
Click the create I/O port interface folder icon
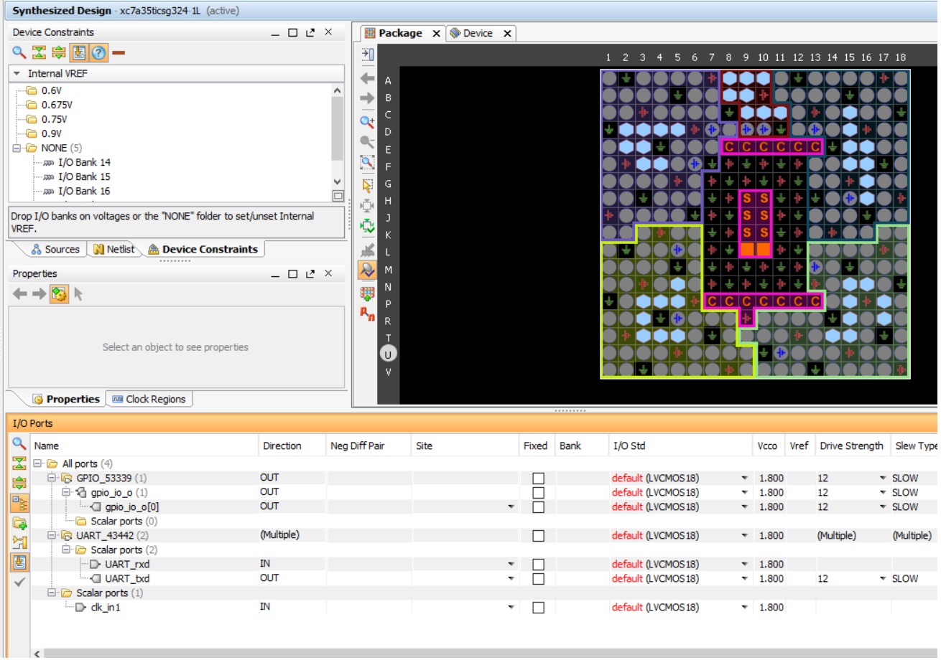(19, 523)
